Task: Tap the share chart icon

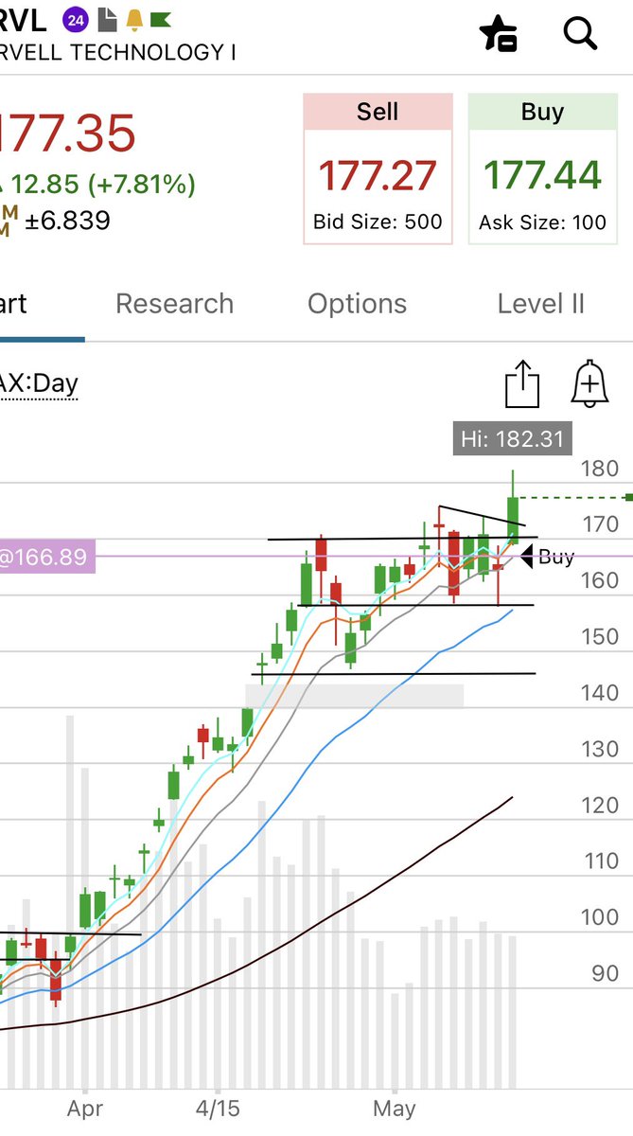Action: (x=522, y=384)
